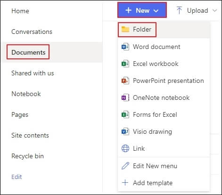Viewport: 222px width, 195px height.
Task: Click the PowerPoint presentation icon
Action: coord(125,81)
